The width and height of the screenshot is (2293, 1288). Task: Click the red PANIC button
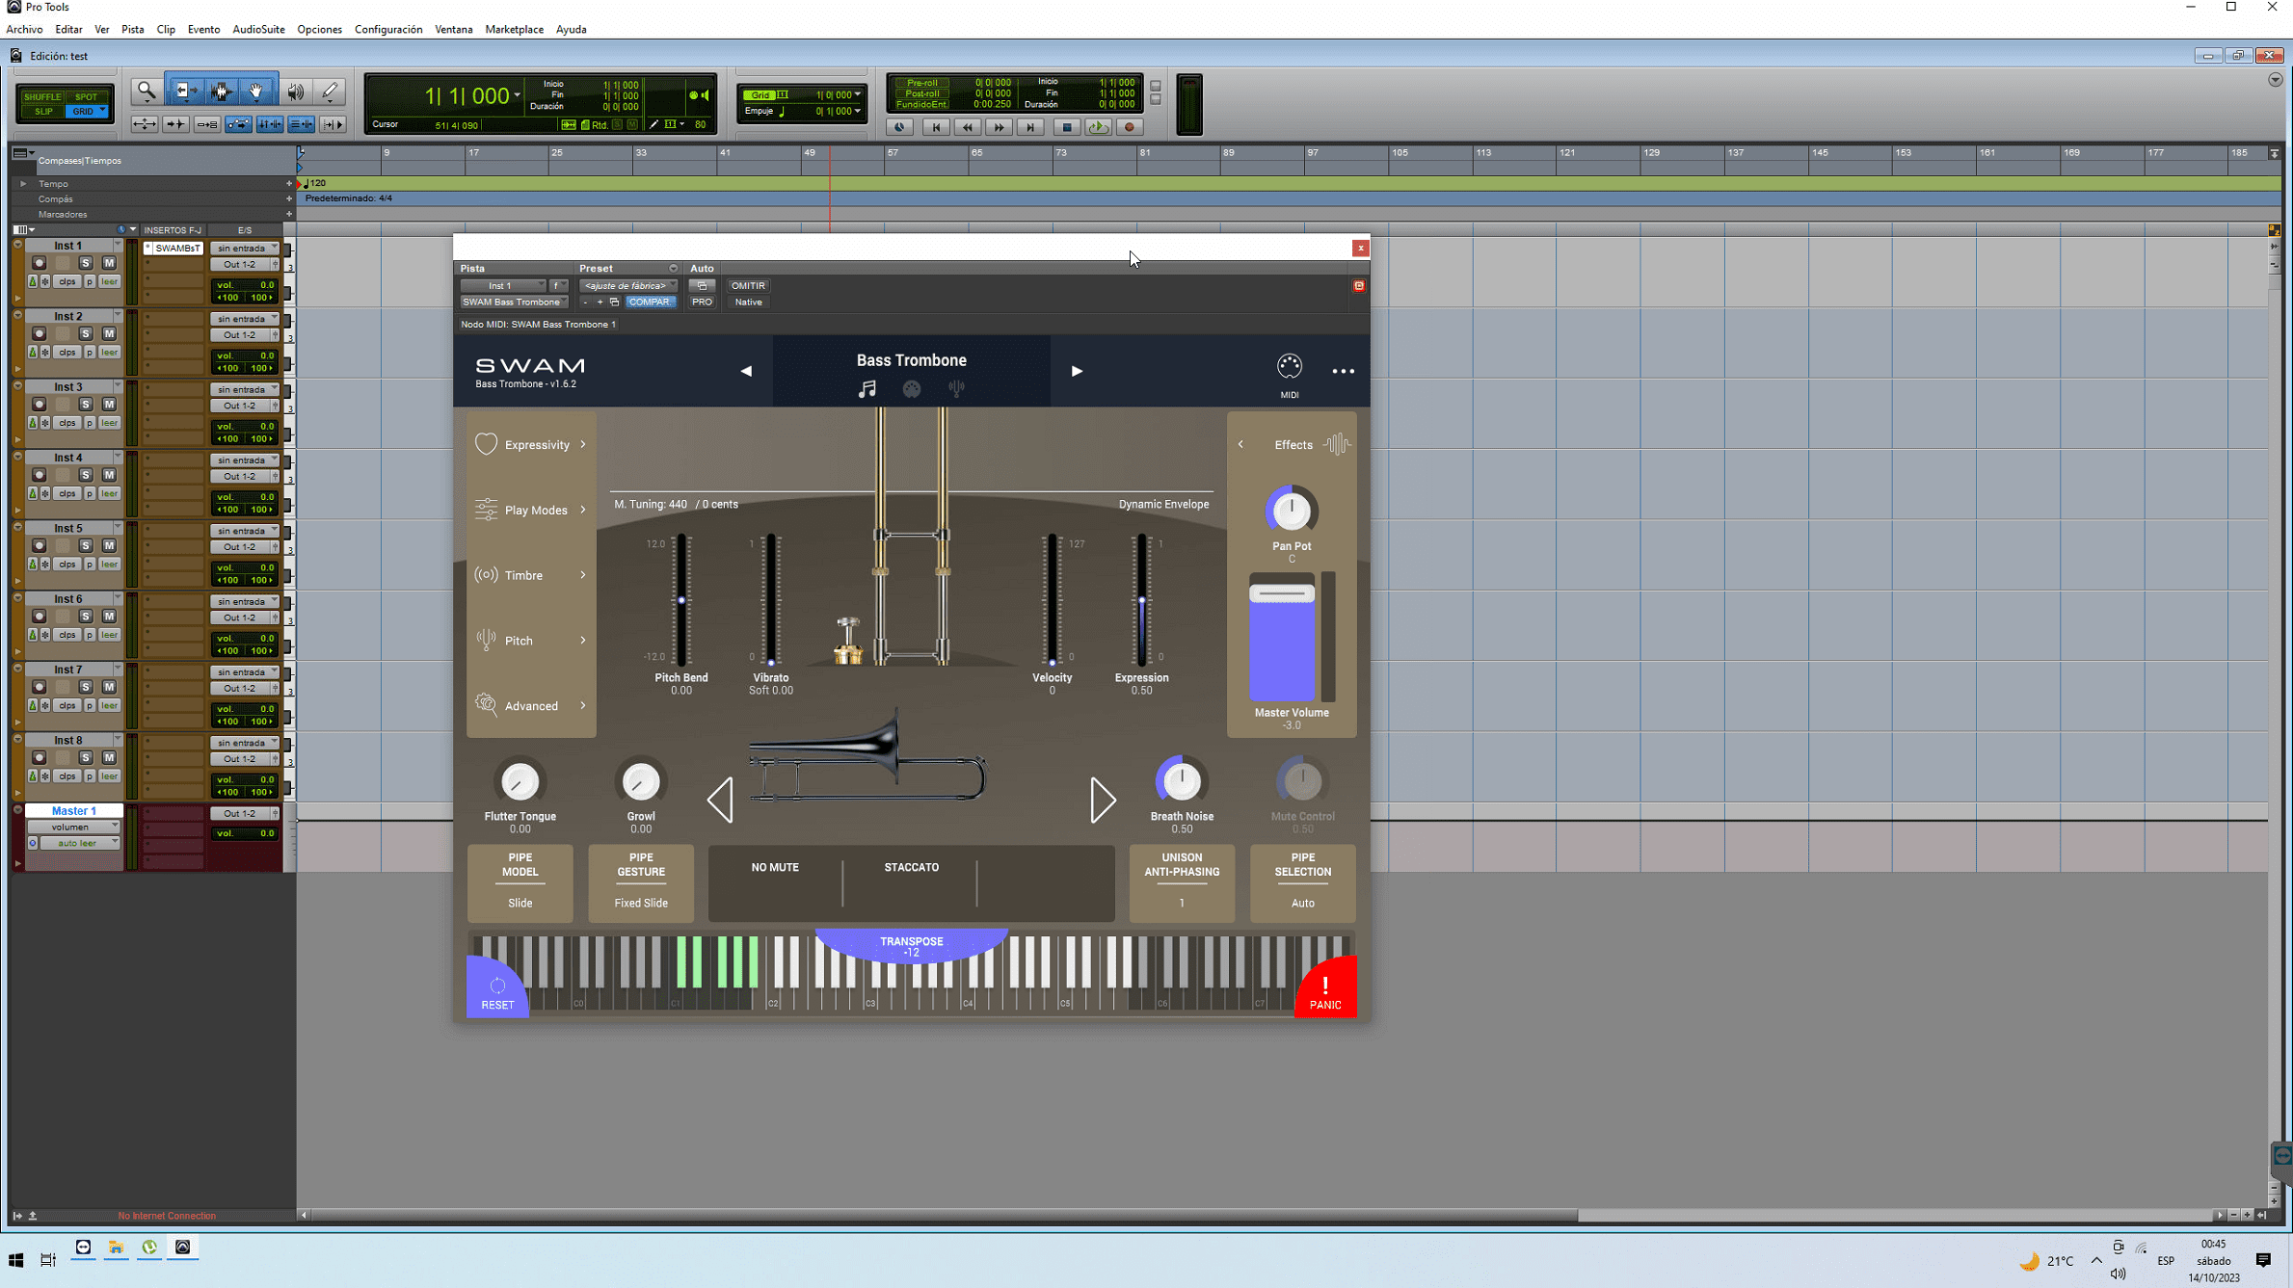point(1325,989)
